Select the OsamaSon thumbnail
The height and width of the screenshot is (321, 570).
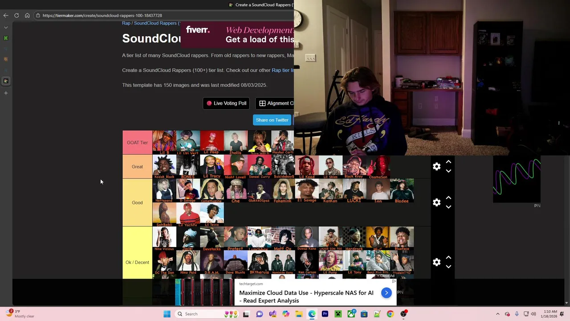click(x=378, y=167)
